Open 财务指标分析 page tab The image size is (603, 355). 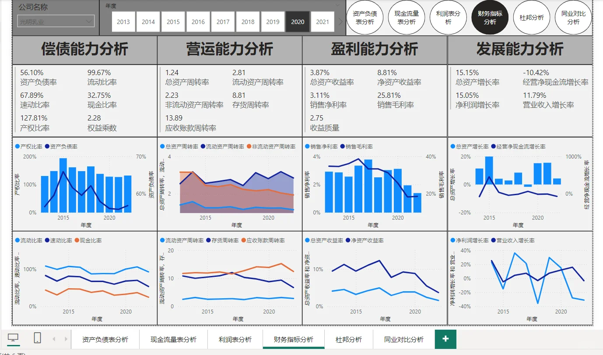[294, 339]
